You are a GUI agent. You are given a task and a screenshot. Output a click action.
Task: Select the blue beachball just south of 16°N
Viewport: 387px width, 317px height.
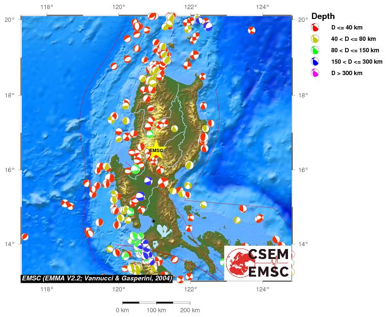coord(148,181)
